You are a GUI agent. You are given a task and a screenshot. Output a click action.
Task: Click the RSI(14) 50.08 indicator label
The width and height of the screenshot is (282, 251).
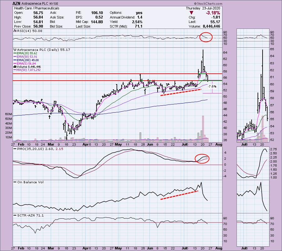click(x=30, y=31)
